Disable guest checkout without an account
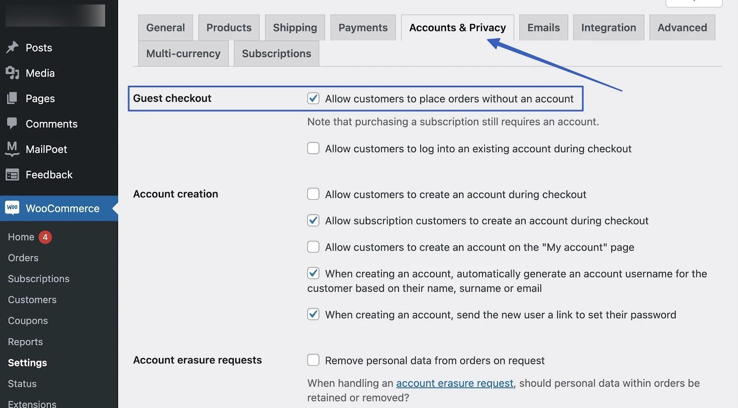738x408 pixels. click(313, 98)
